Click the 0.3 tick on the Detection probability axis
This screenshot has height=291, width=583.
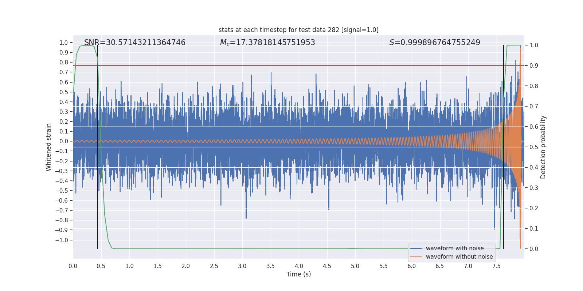coord(534,188)
